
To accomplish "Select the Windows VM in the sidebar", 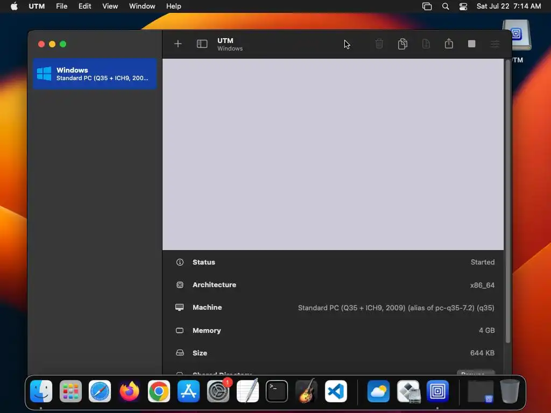I will pos(95,74).
